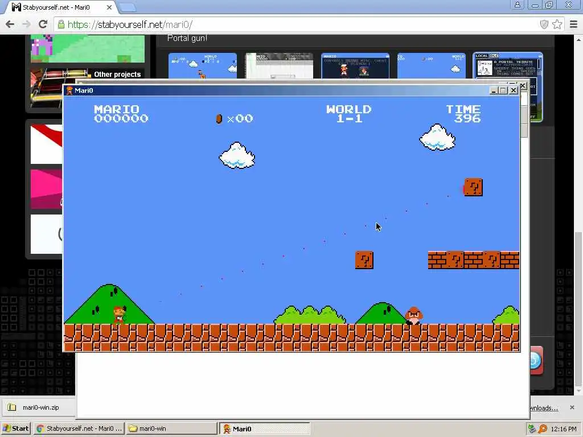583x437 pixels.
Task: Click left question block in brick row
Action: pos(455,260)
